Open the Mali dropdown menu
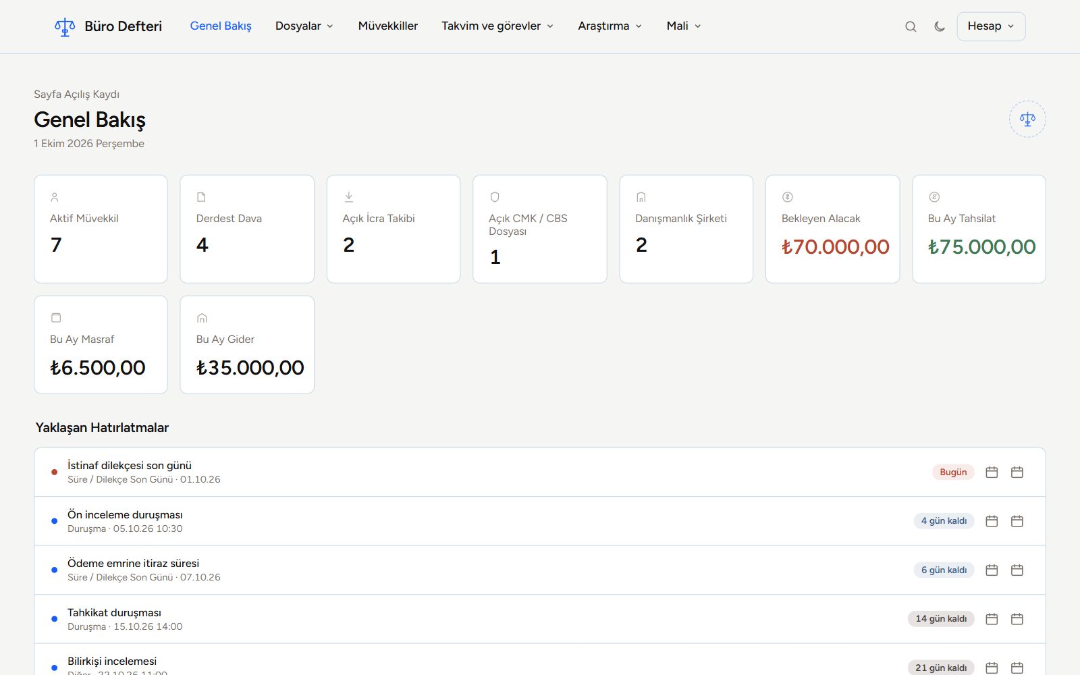 684,26
